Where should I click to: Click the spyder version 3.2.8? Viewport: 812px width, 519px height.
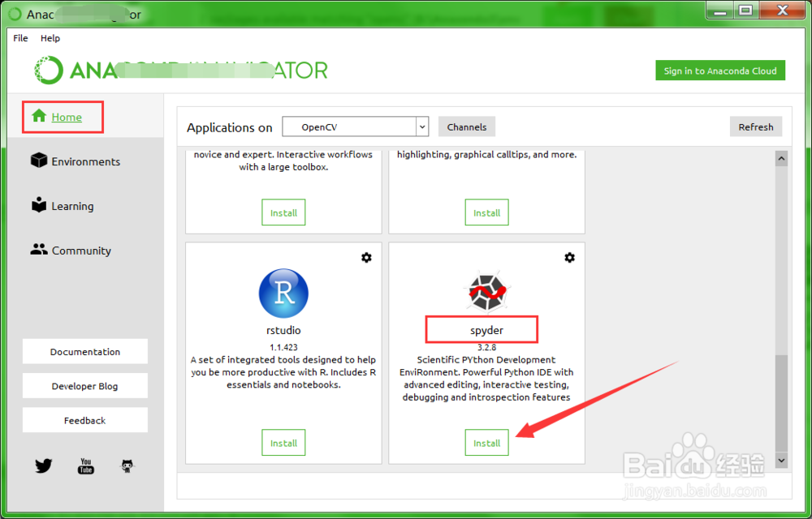pyautogui.click(x=486, y=347)
